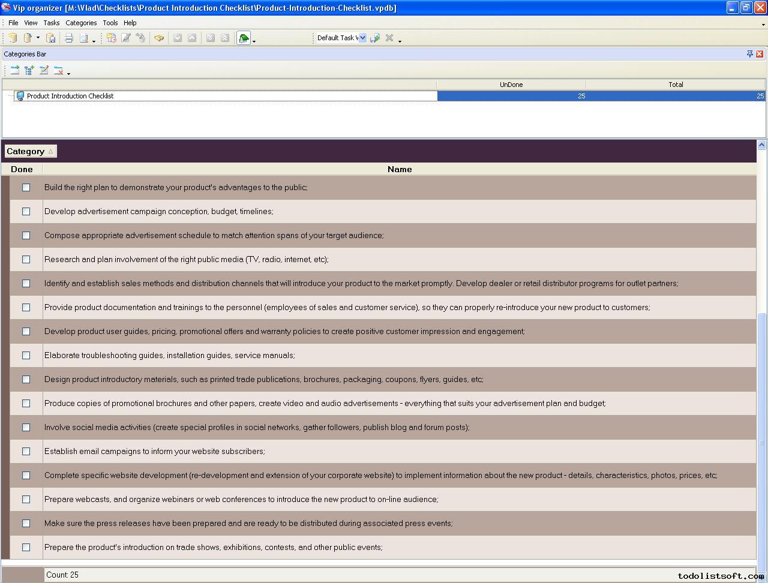Open the Default Task View dropdown
Viewport: 768px width, 583px height.
point(362,38)
